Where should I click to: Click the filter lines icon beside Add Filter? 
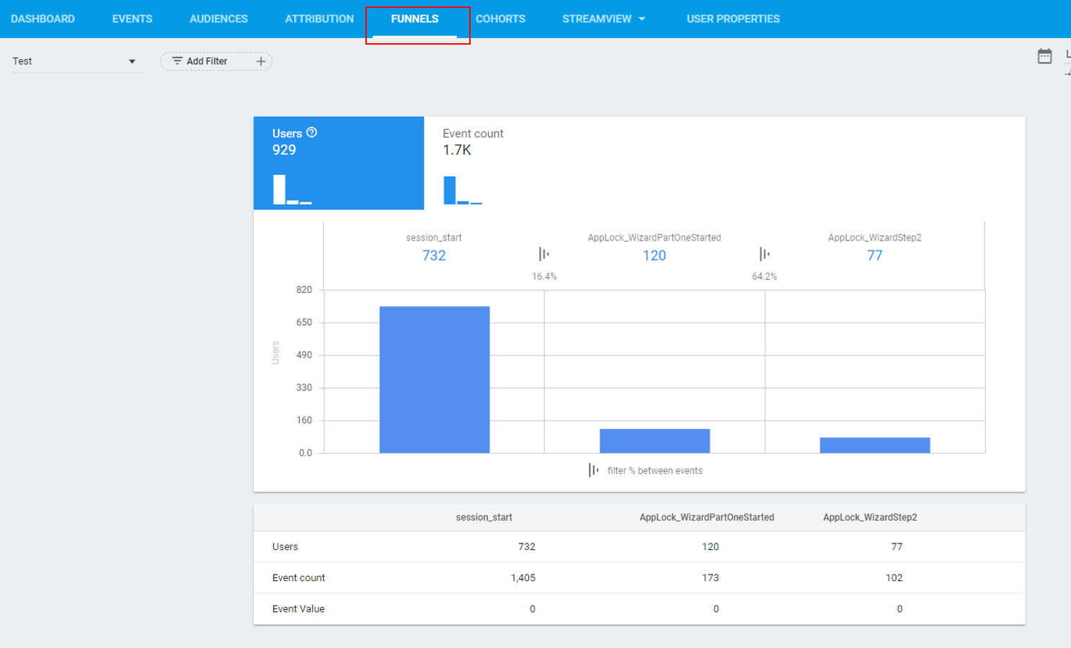pos(177,61)
